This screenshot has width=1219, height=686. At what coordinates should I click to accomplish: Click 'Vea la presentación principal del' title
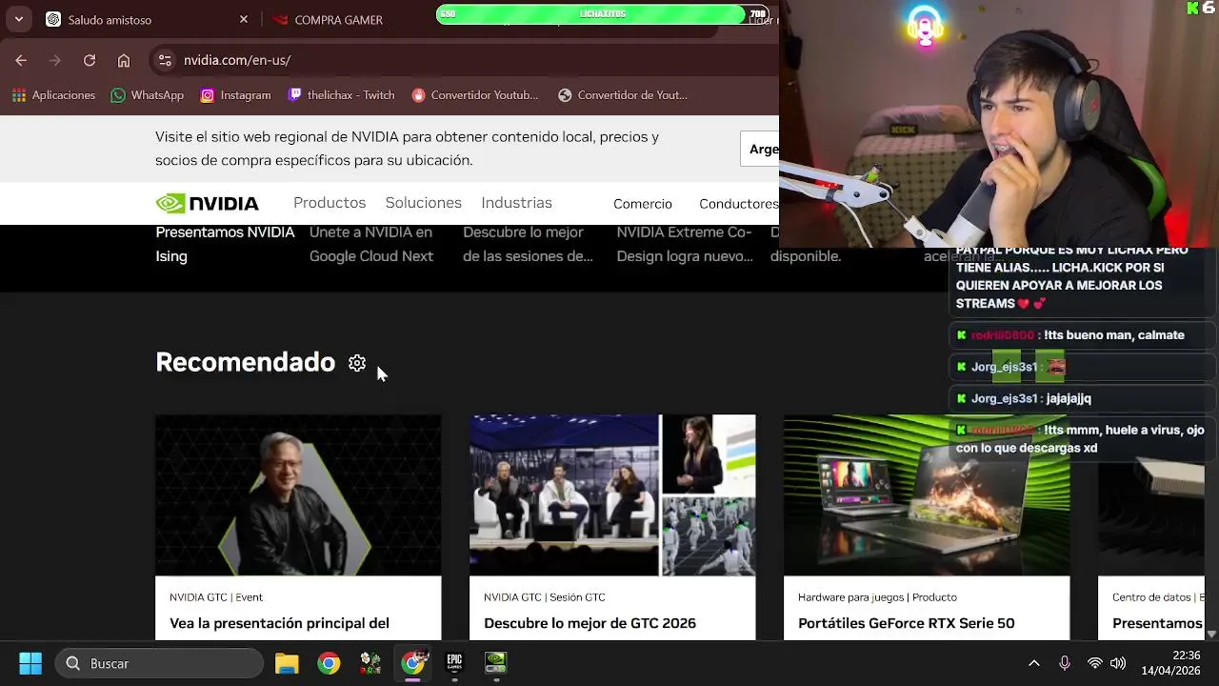[279, 623]
